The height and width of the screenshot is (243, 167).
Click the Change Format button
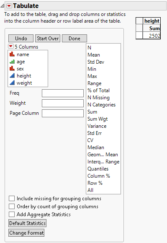(x=26, y=233)
